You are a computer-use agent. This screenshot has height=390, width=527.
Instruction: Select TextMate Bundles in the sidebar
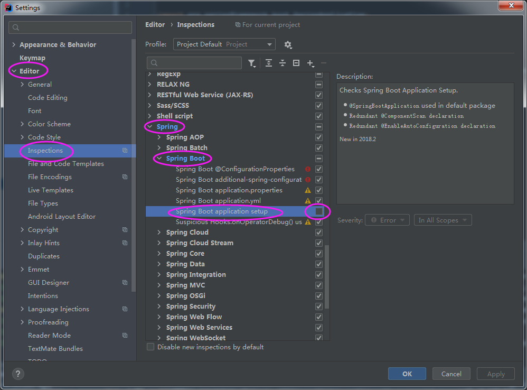click(x=55, y=348)
